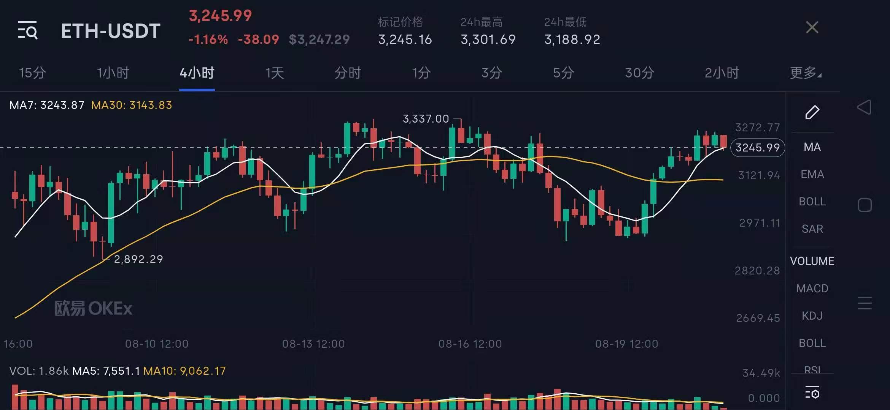This screenshot has height=410, width=890.
Task: Select the 30分 timeframe tab
Action: pos(639,73)
